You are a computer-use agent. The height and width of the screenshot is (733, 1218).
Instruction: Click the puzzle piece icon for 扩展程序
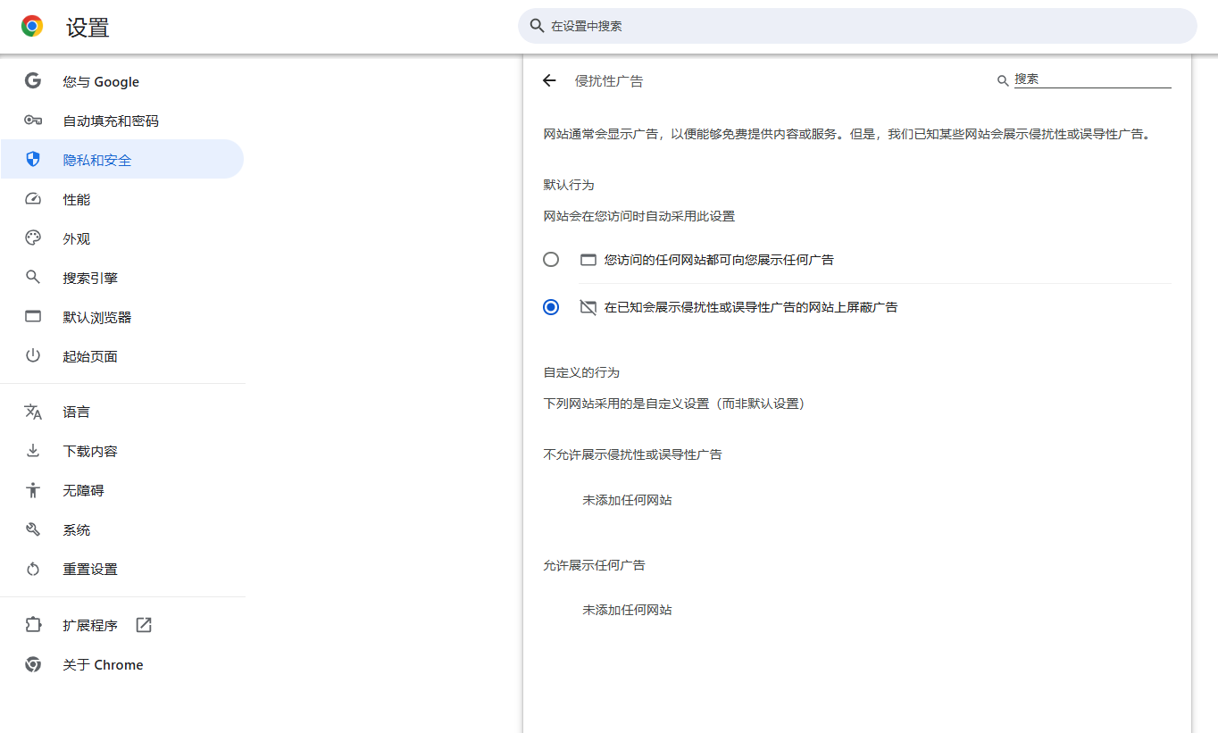pyautogui.click(x=33, y=625)
